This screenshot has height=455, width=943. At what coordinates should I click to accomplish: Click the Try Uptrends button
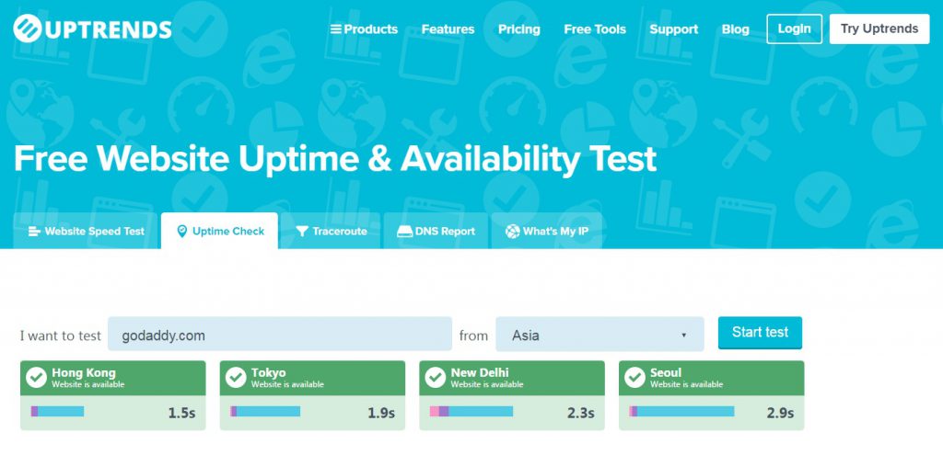click(x=879, y=28)
